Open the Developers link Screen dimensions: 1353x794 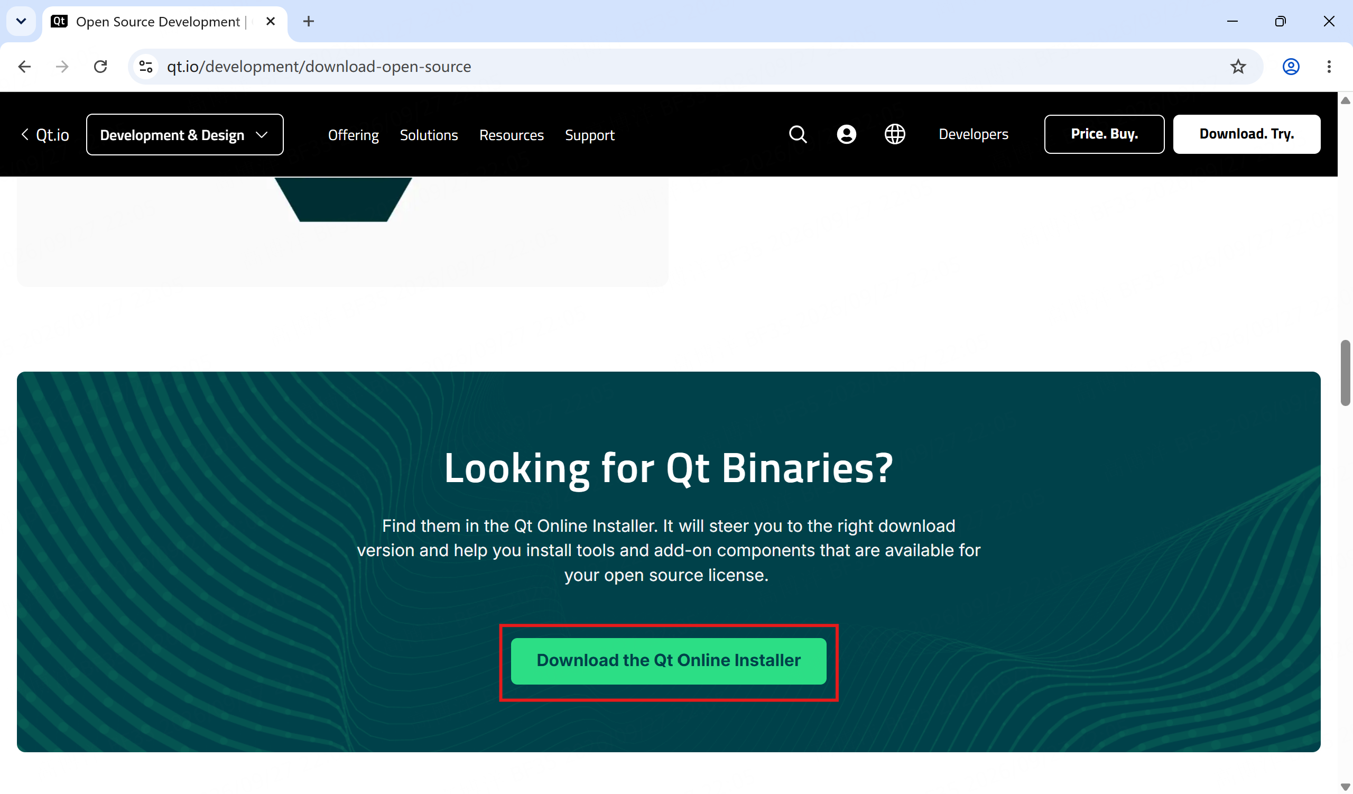(x=973, y=134)
